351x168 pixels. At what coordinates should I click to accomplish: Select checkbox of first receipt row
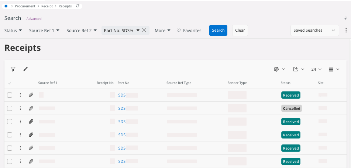pyautogui.click(x=10, y=95)
